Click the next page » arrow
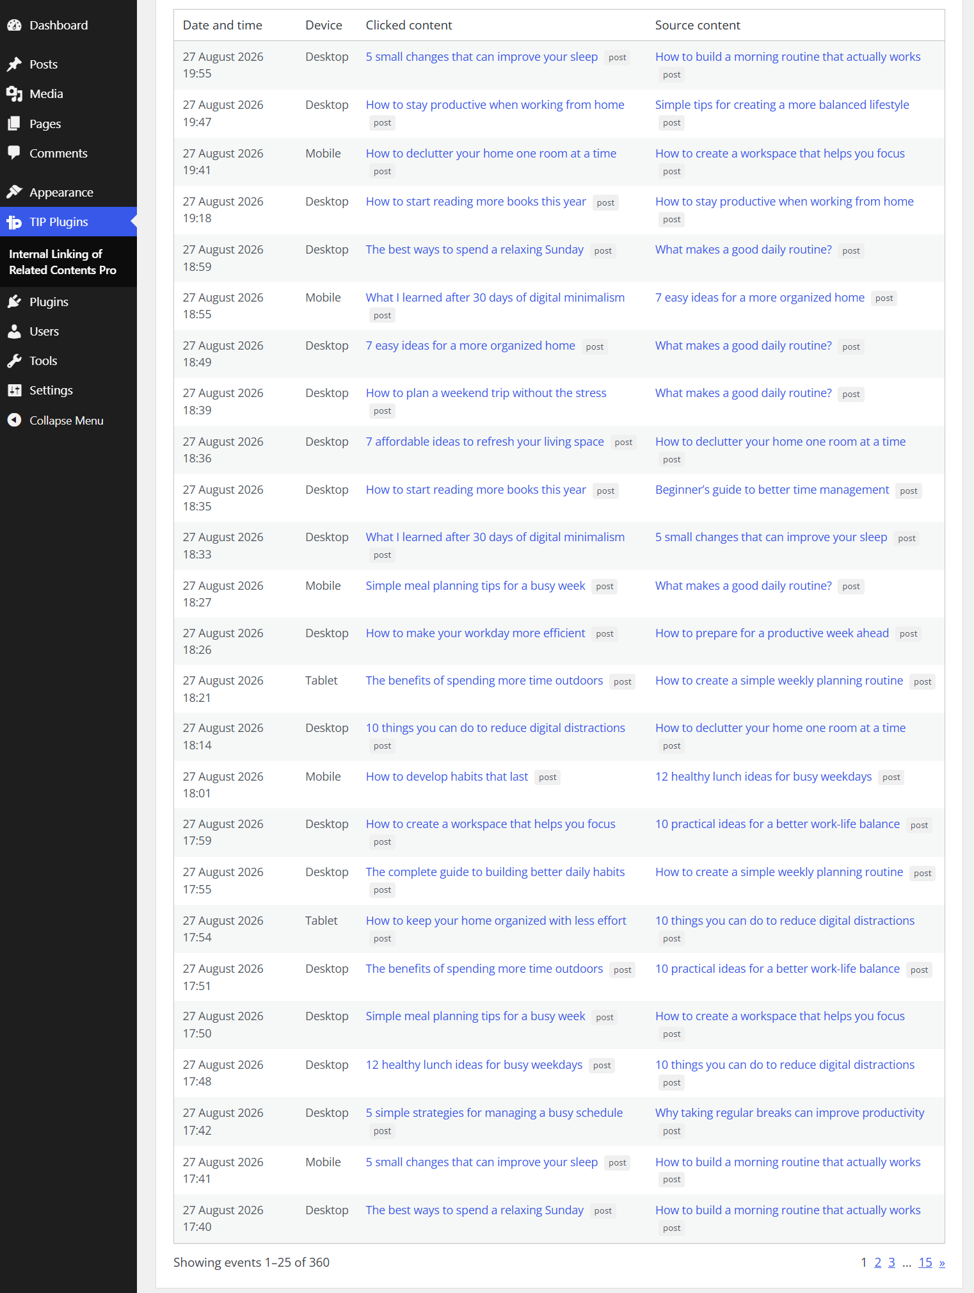 [941, 1262]
